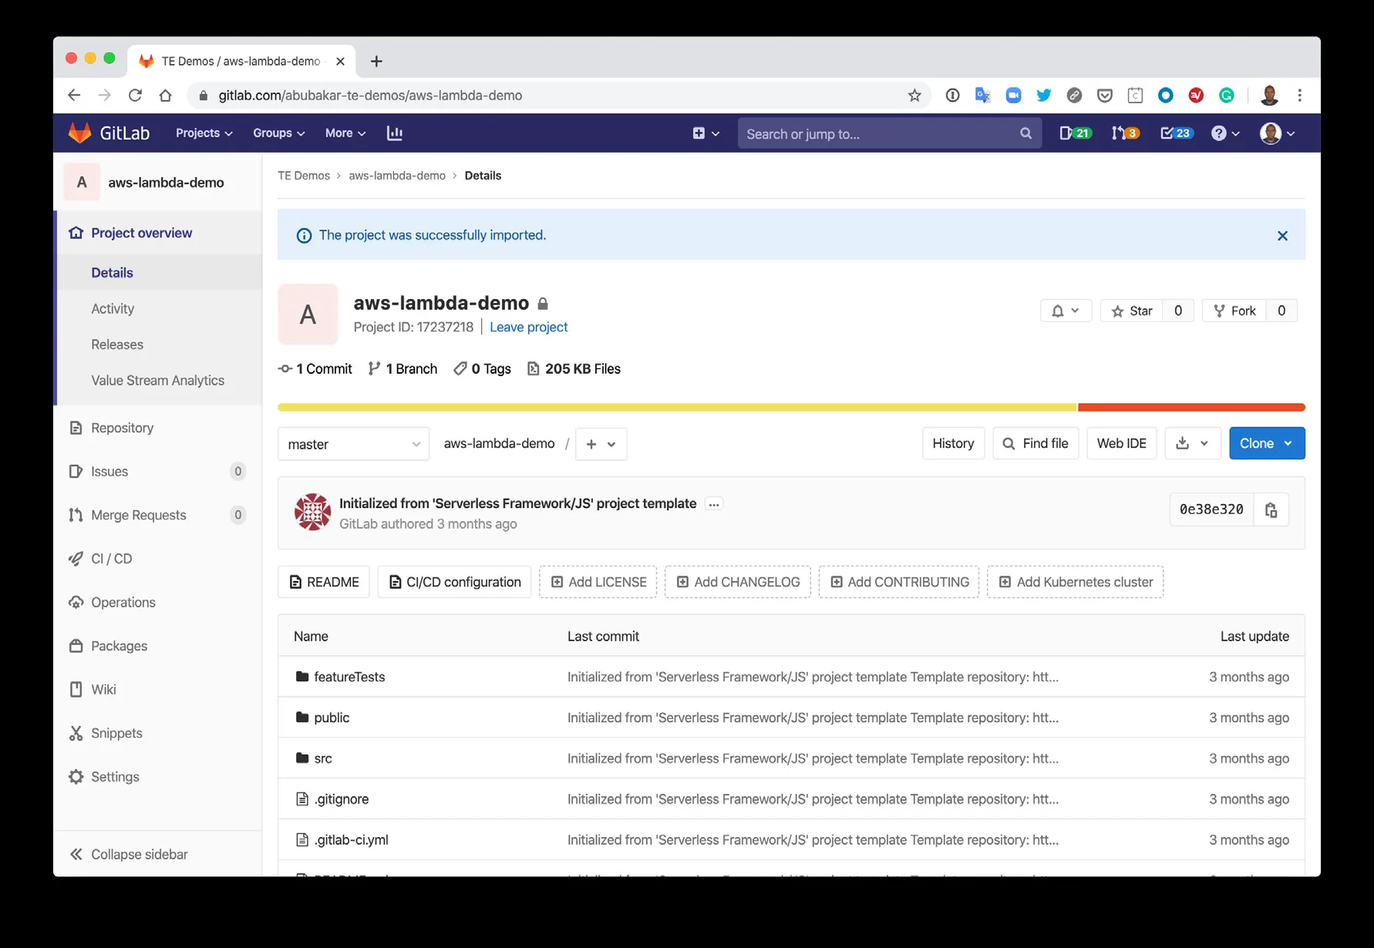Go to CI / CD in sidebar
The height and width of the screenshot is (948, 1374).
click(x=112, y=559)
